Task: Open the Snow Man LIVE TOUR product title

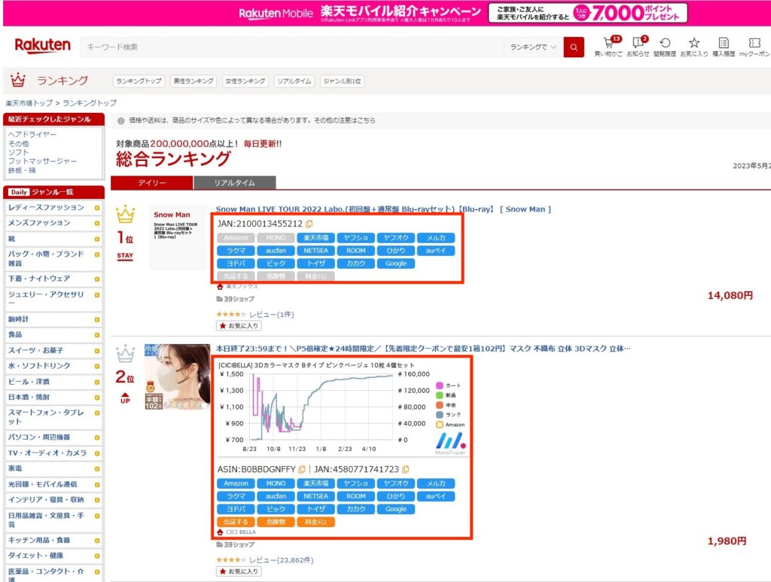Action: coord(383,209)
